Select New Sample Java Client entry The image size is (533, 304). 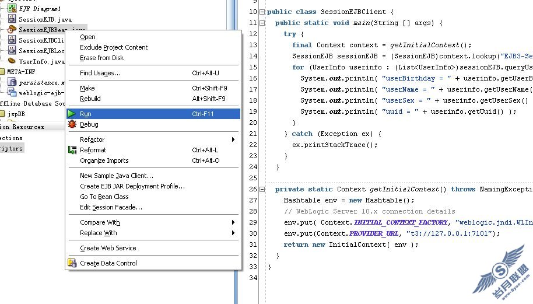117,176
